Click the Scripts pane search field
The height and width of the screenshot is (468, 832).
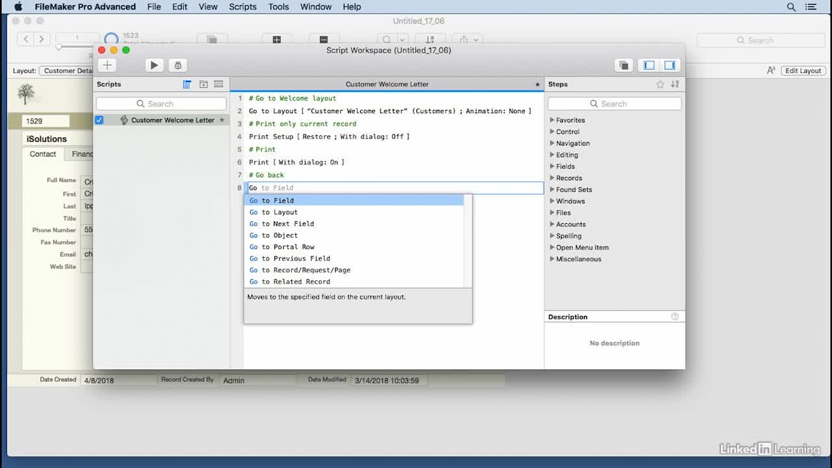coord(161,104)
